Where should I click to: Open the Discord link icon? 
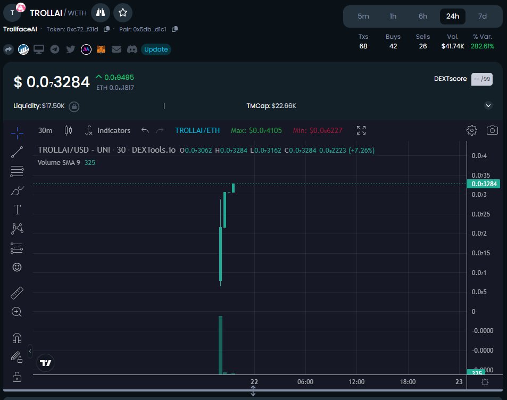tap(132, 49)
